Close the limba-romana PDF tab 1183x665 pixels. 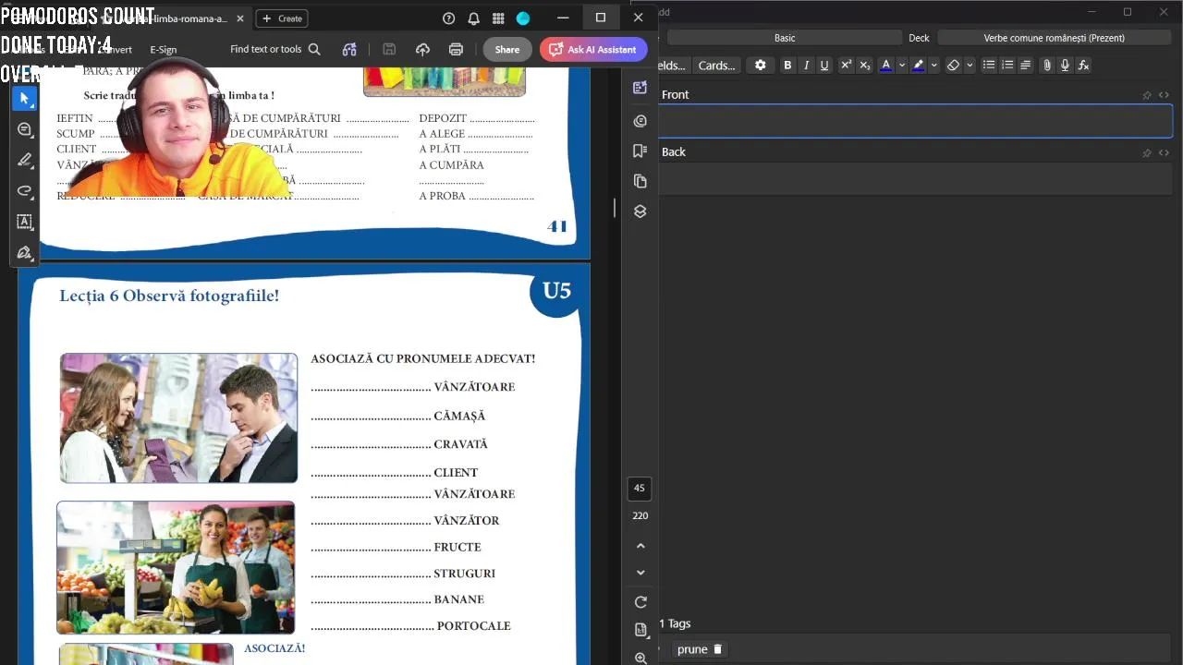coord(240,18)
